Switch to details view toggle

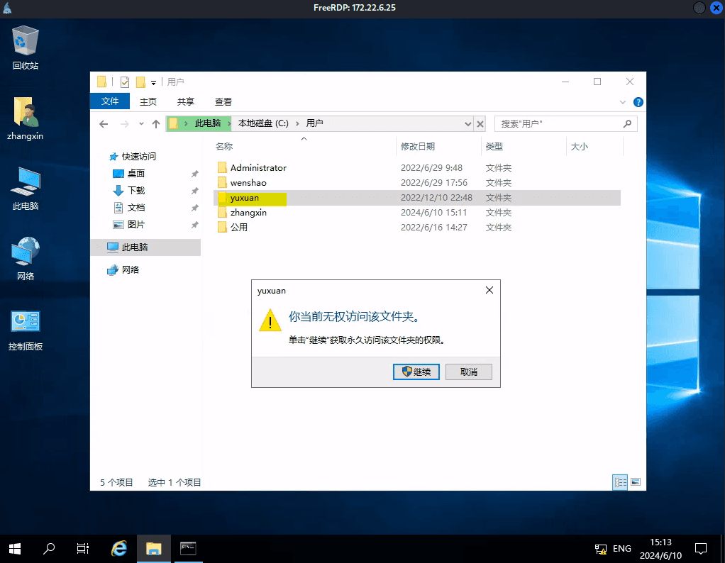621,482
